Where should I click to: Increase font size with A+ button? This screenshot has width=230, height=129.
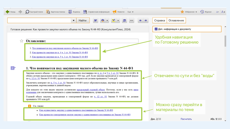click(x=223, y=12)
